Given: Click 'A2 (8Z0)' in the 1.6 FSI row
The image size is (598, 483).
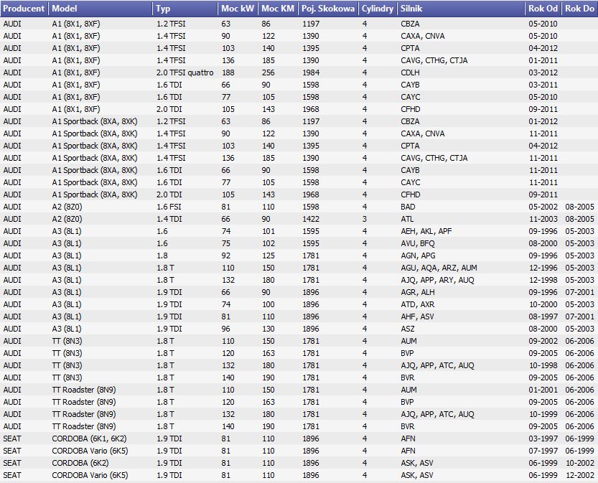Looking at the screenshot, I should pos(67,207).
